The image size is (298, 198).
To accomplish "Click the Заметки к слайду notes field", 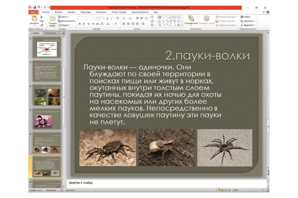I will point(167,183).
